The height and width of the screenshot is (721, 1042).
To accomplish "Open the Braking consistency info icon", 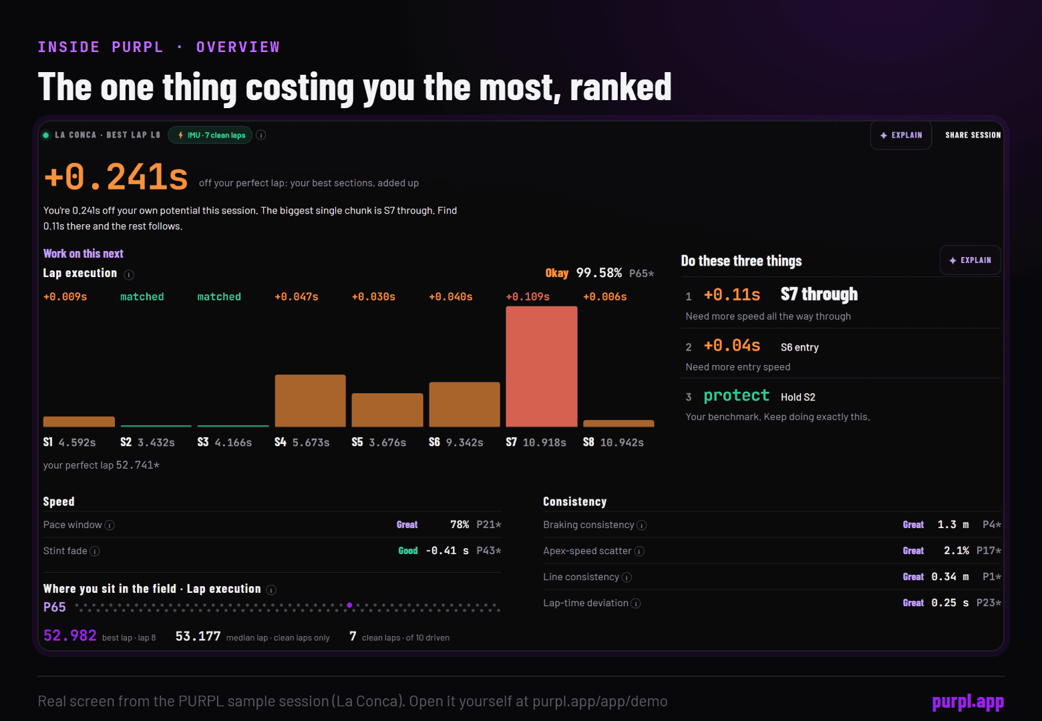I will click(641, 525).
